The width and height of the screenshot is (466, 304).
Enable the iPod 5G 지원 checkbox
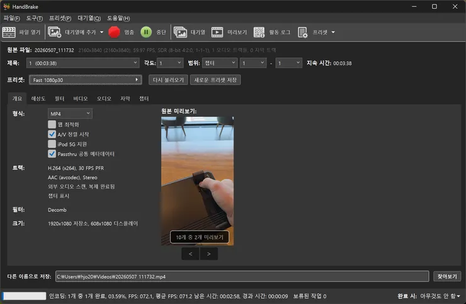pyautogui.click(x=52, y=144)
